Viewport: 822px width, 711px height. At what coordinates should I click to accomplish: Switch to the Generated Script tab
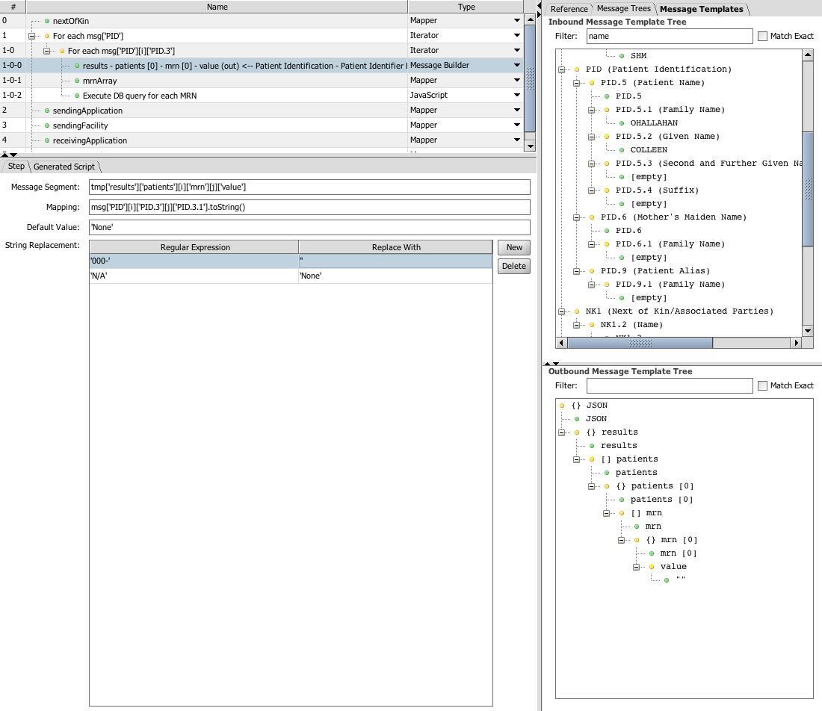click(x=64, y=167)
